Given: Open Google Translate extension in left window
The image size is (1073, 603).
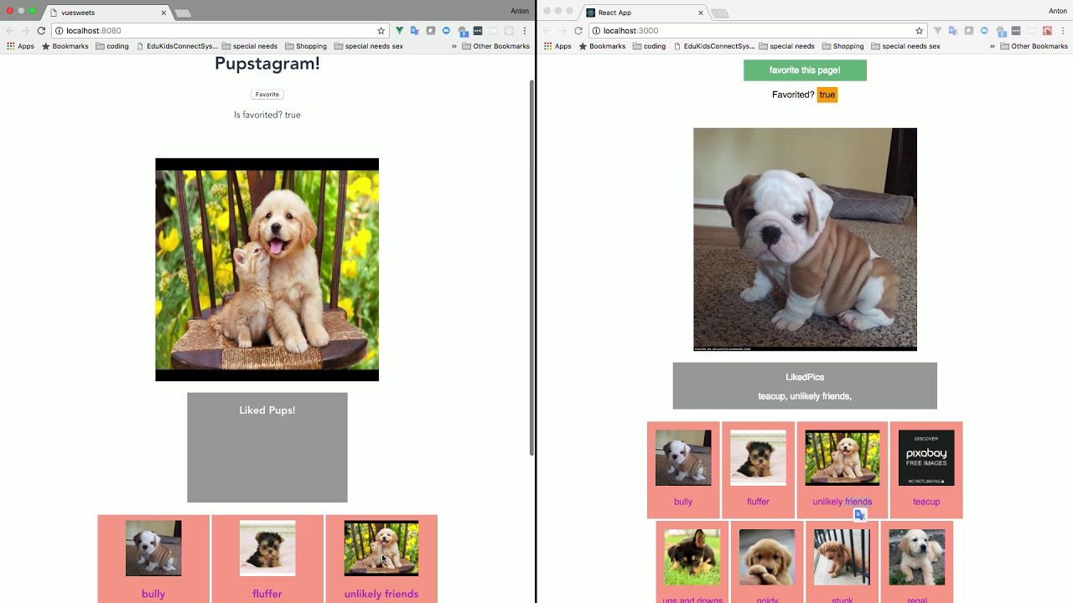Looking at the screenshot, I should [x=414, y=31].
